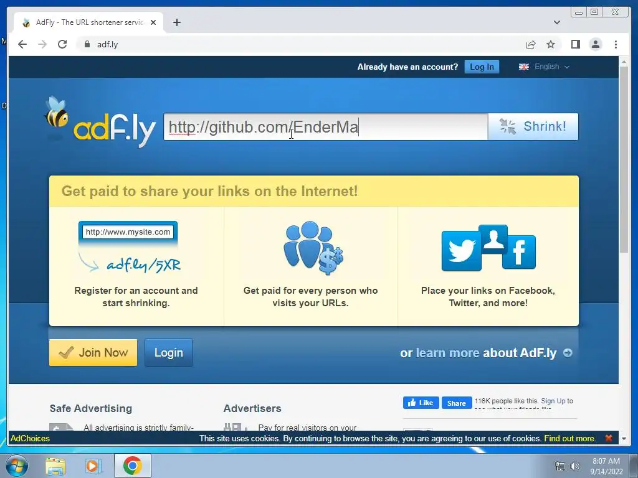
Task: Click the Facebook f icon
Action: point(519,252)
